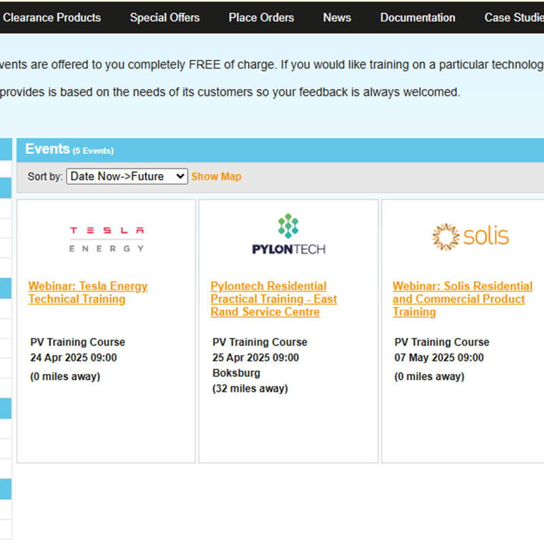Click the Solis event date 07 May 2025
The image size is (544, 544).
pos(439,358)
